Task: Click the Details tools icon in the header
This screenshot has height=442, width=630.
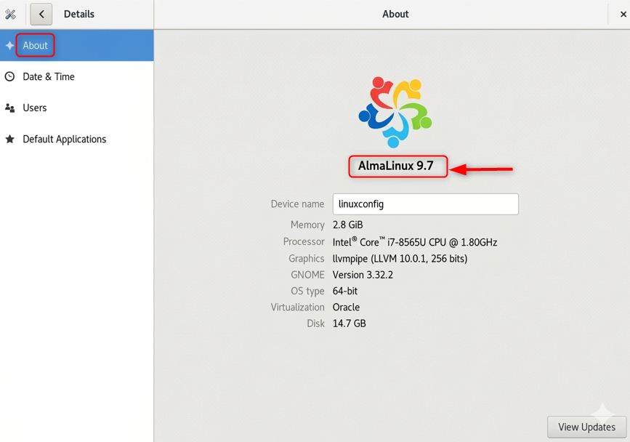Action: point(11,14)
